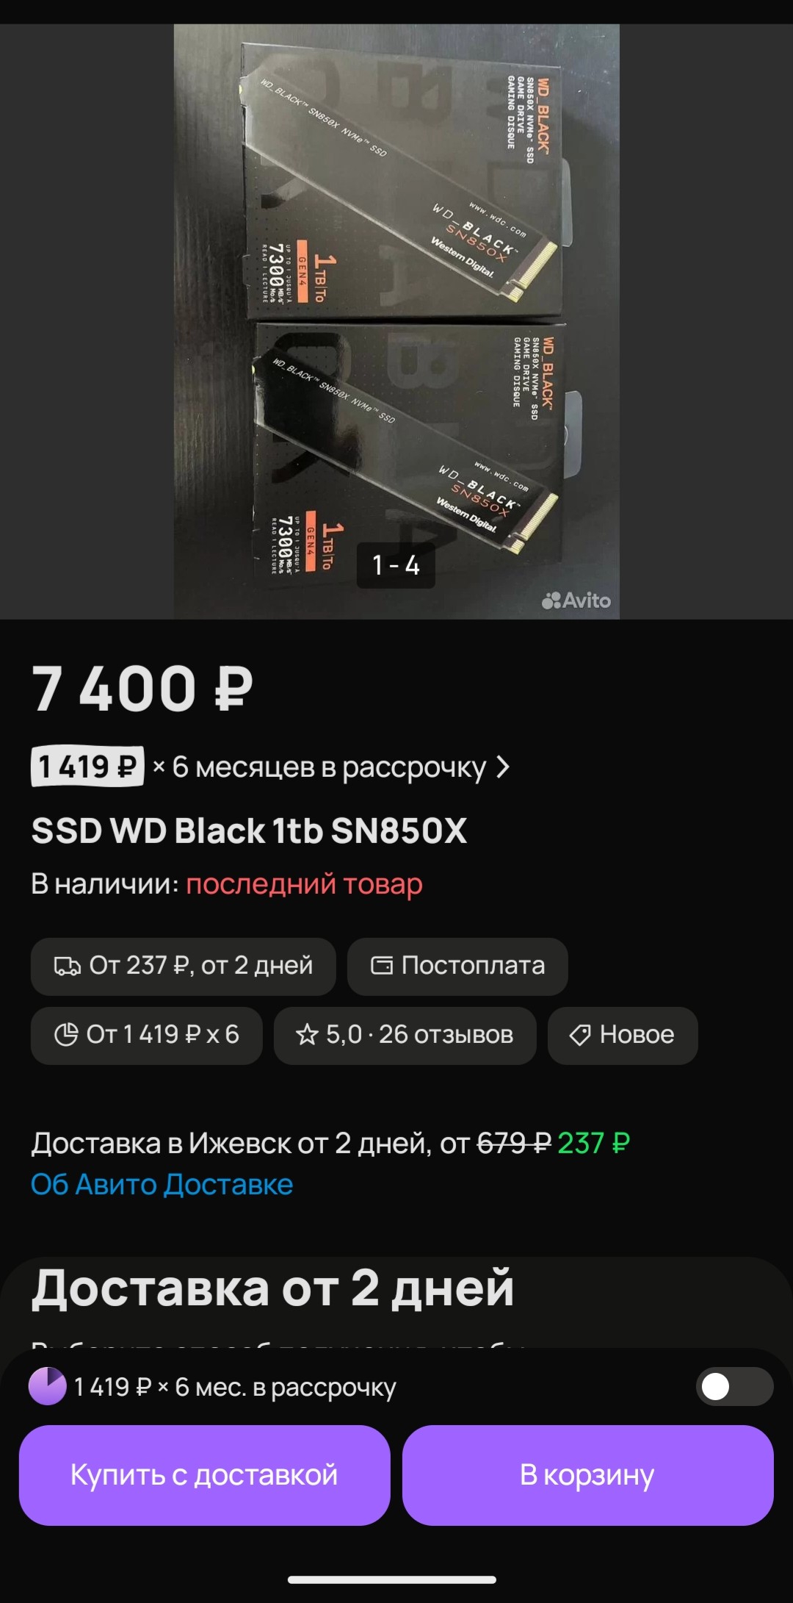Tap the 1 - 4 photo counter badge
793x1603 pixels.
pyautogui.click(x=396, y=565)
